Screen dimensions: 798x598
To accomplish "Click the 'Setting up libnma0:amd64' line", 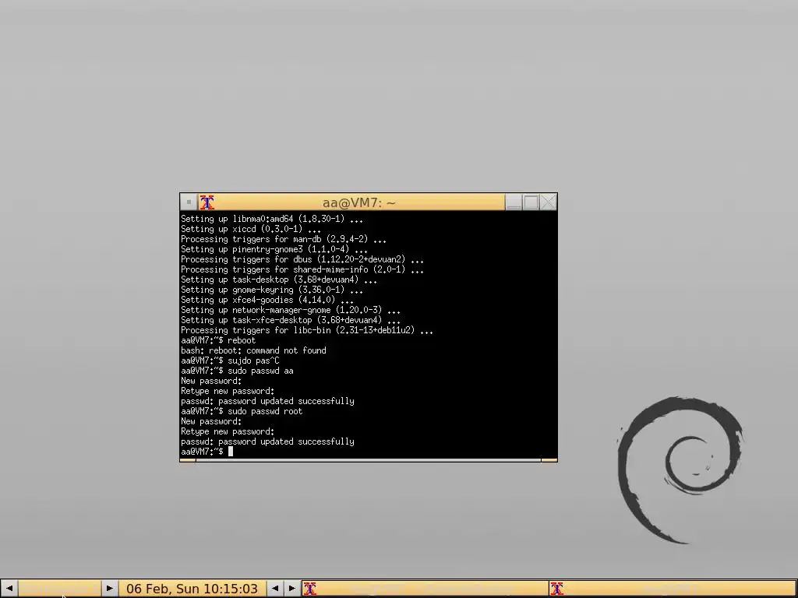I will tap(272, 219).
